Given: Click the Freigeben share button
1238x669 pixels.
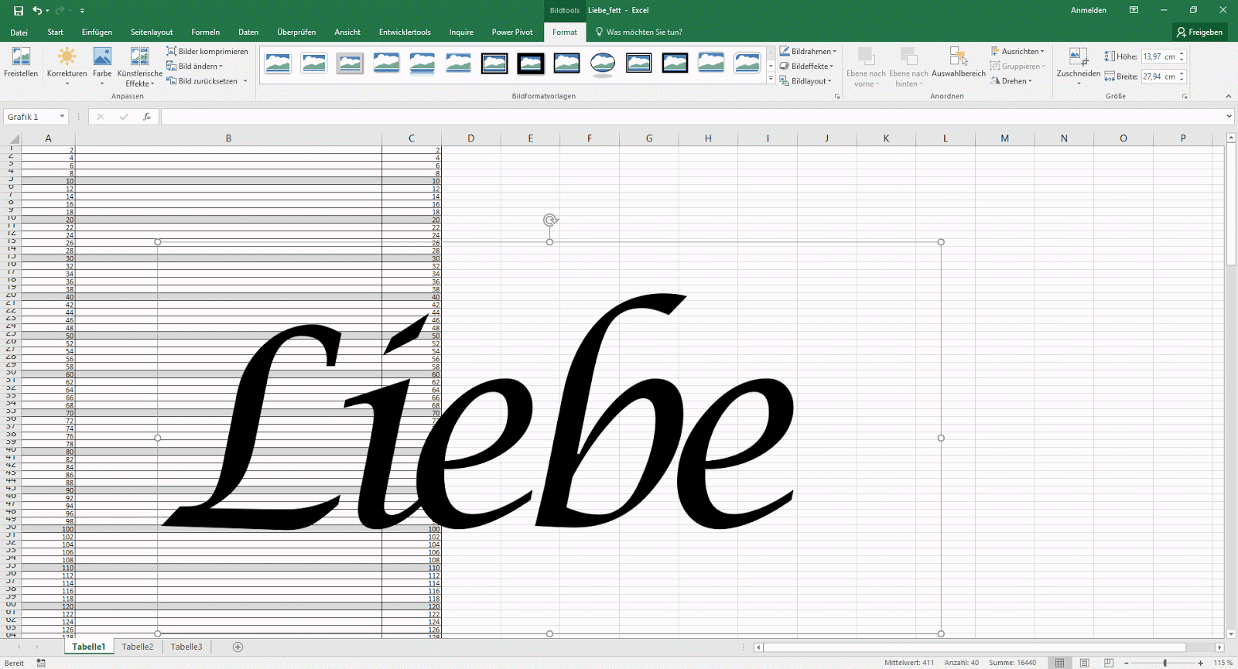Looking at the screenshot, I should pos(1199,32).
